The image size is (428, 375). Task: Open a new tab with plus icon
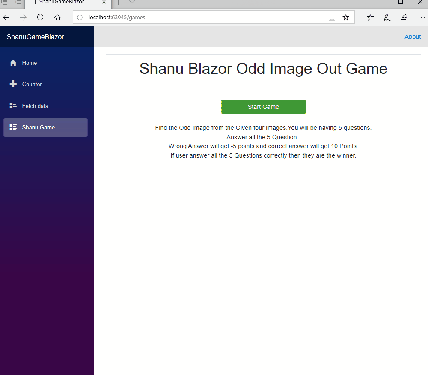click(118, 3)
